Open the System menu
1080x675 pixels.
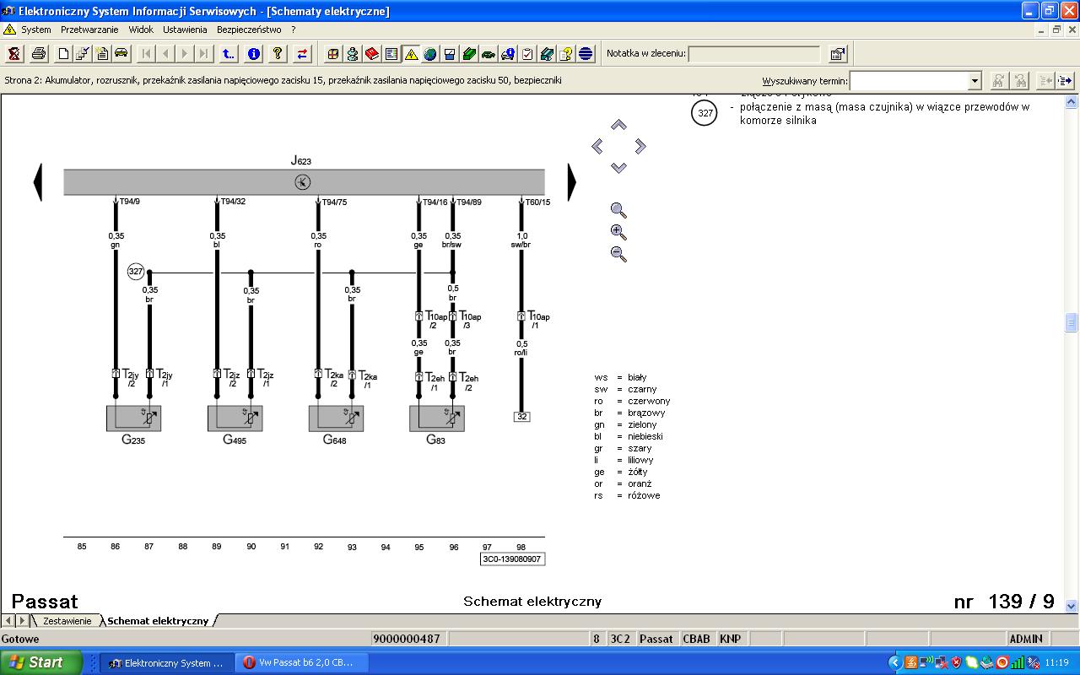point(36,30)
